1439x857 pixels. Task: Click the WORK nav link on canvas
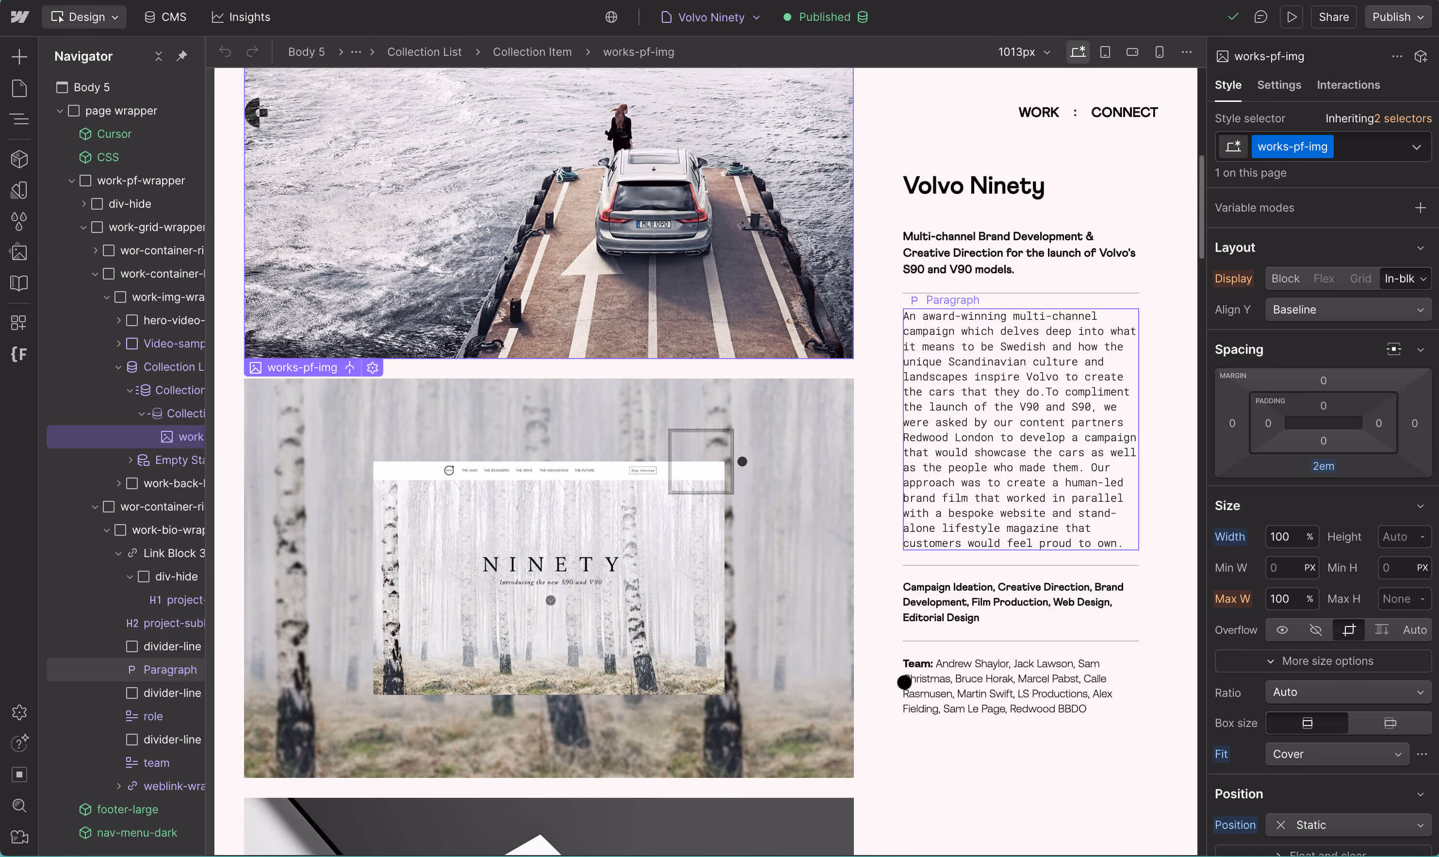click(x=1038, y=112)
